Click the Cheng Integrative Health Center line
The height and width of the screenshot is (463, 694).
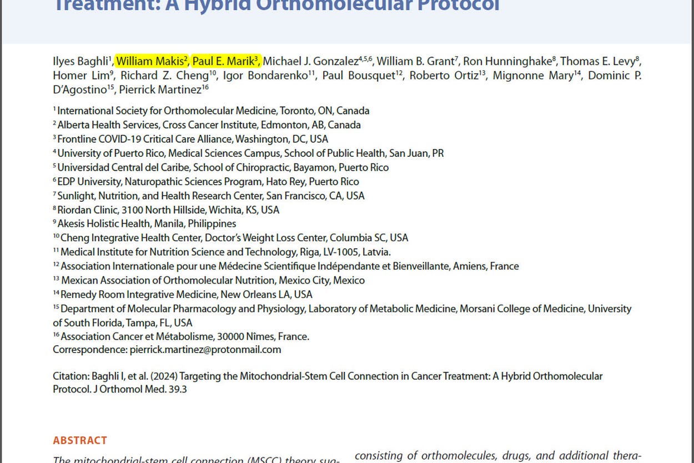230,237
